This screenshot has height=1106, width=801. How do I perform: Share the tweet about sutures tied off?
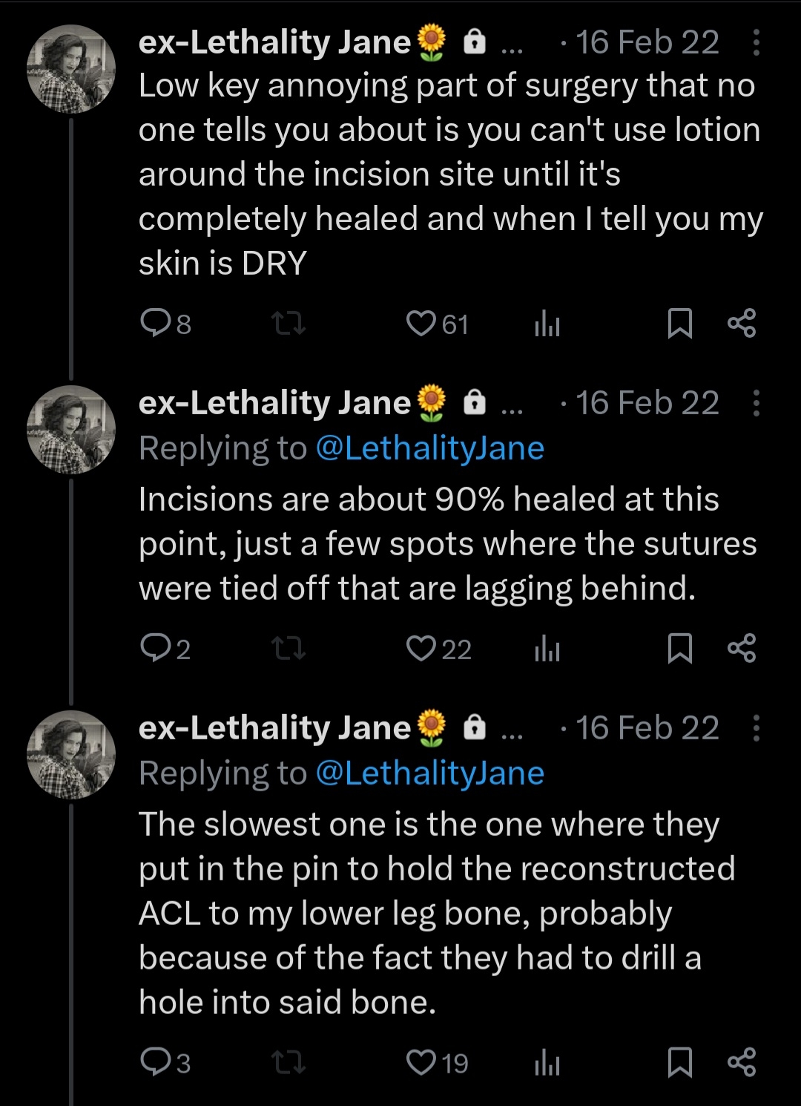(x=742, y=649)
